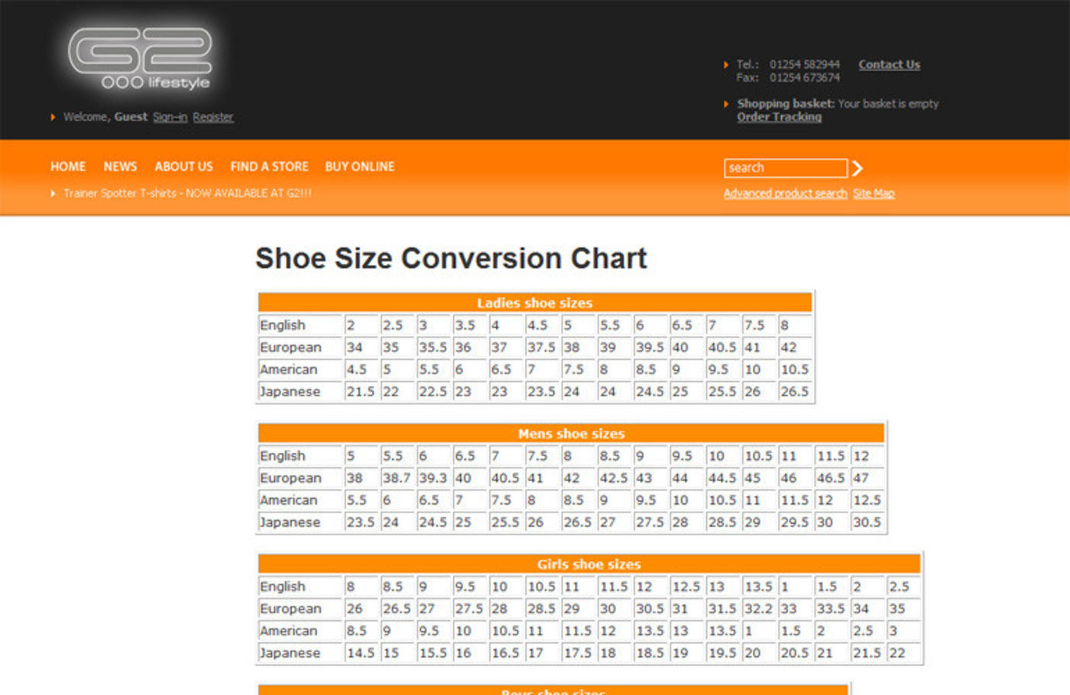Open the Home menu item
The width and height of the screenshot is (1070, 695).
click(68, 166)
